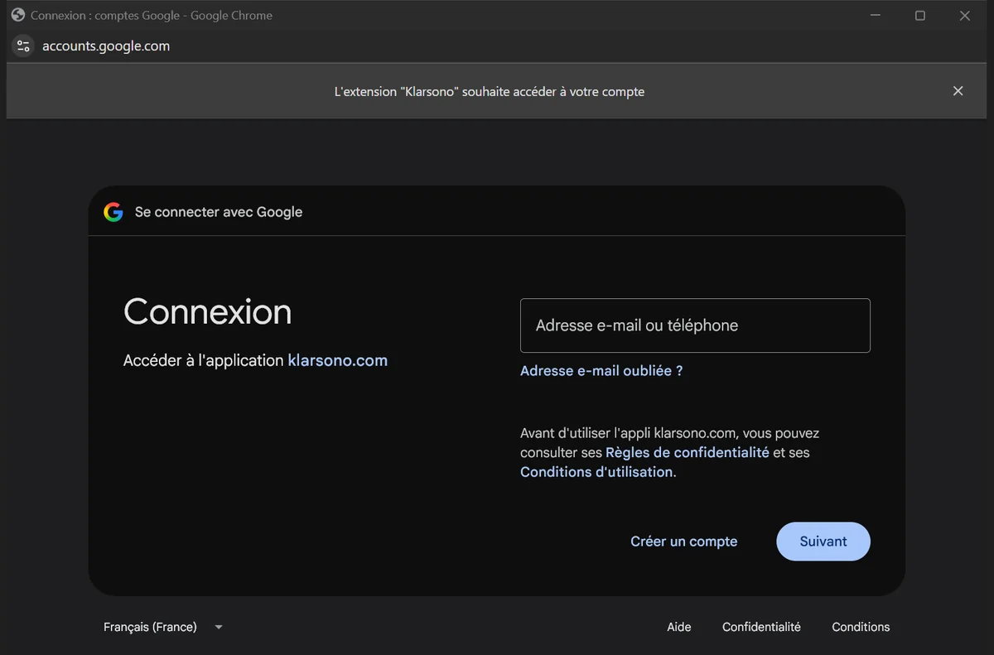Image resolution: width=994 pixels, height=655 pixels.
Task: Dismiss the Klarsono extension notification banner
Action: point(958,91)
